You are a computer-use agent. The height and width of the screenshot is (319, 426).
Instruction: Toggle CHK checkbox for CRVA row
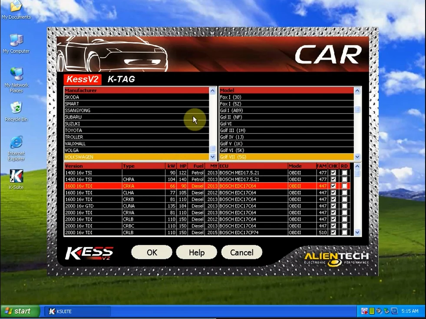coord(333,213)
